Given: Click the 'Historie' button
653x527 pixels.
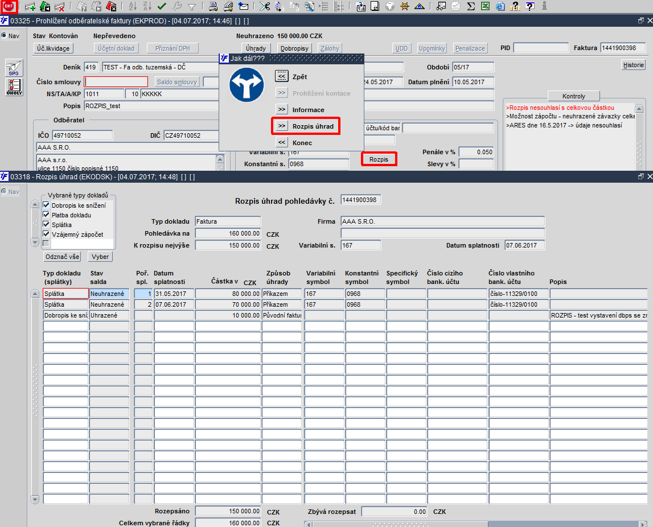Looking at the screenshot, I should 634,65.
